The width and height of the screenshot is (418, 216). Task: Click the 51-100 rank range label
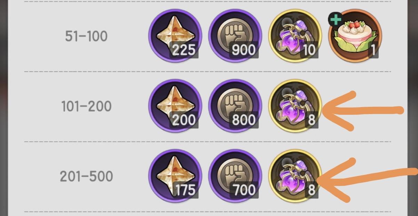pyautogui.click(x=86, y=36)
